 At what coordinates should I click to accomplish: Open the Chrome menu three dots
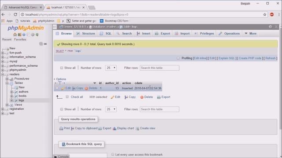click(x=279, y=14)
